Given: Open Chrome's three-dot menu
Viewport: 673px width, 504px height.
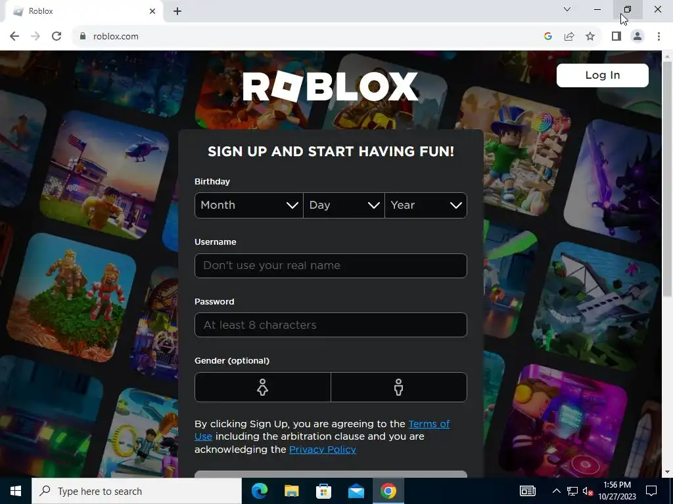Looking at the screenshot, I should pos(659,37).
